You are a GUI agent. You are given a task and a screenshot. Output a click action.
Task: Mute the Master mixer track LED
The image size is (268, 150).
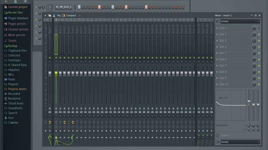pos(50,58)
